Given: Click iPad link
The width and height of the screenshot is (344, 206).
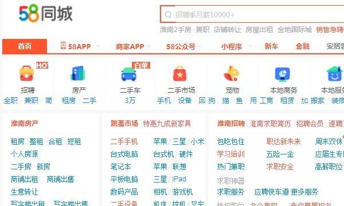Looking at the screenshot, I should [x=179, y=179].
